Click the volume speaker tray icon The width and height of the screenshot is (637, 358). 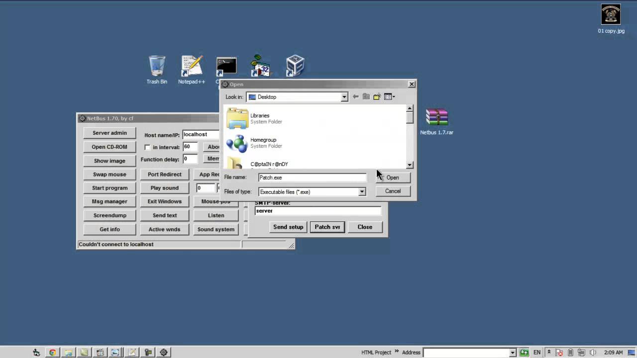point(593,353)
